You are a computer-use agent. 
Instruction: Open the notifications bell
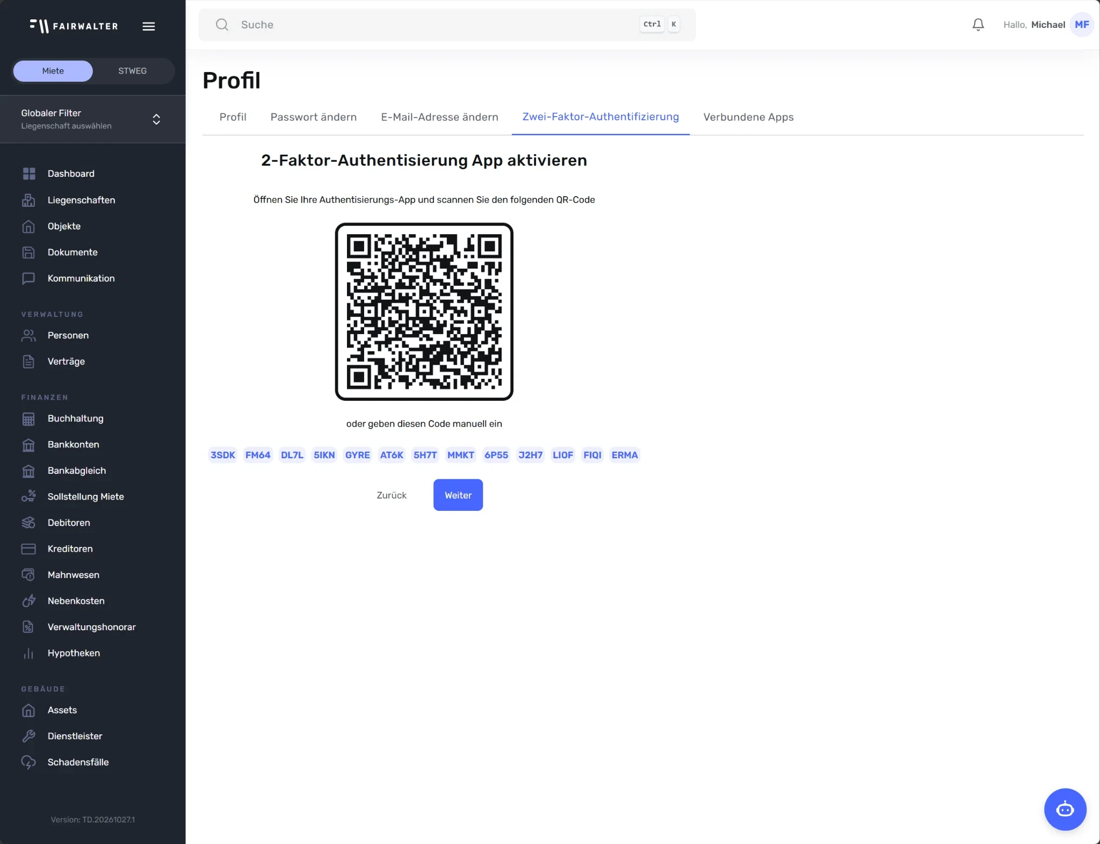coord(978,25)
